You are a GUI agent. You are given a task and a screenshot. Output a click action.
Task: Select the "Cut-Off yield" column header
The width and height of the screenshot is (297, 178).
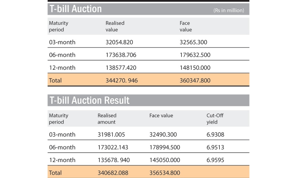pos(215,119)
